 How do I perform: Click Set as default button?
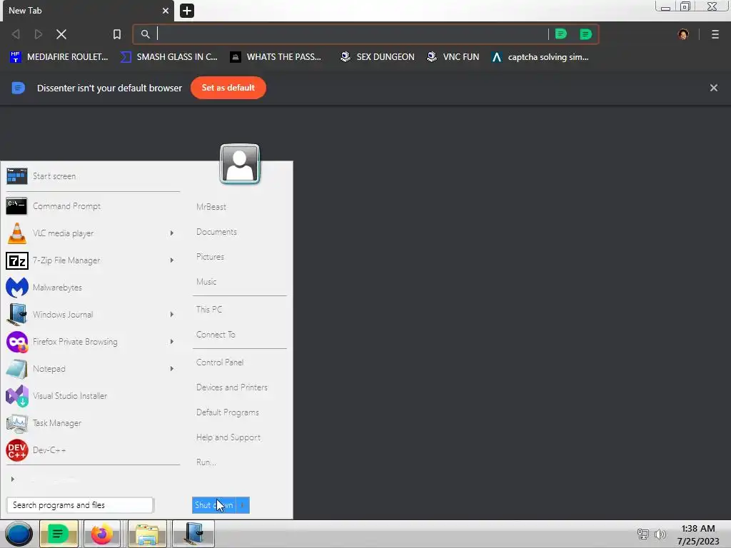point(228,88)
